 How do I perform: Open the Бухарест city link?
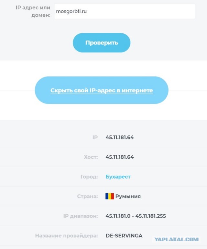(118, 177)
